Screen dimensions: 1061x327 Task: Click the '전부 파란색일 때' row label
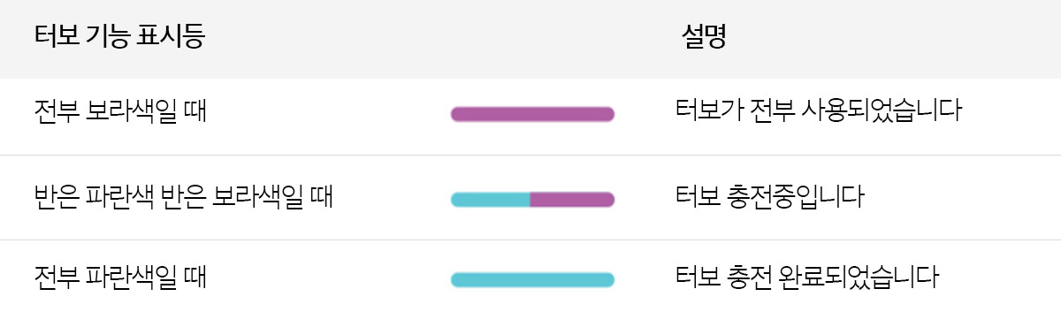pos(120,277)
